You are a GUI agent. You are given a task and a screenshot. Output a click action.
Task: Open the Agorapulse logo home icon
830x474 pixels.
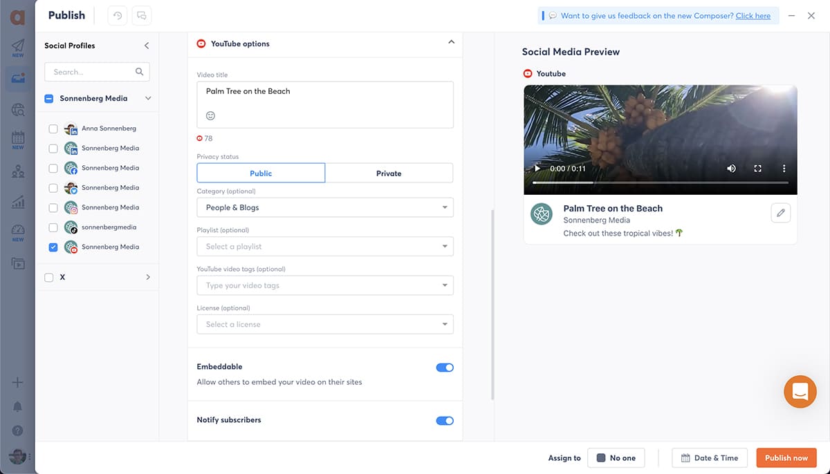coord(17,17)
